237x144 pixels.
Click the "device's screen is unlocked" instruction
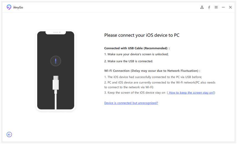tap(136, 54)
